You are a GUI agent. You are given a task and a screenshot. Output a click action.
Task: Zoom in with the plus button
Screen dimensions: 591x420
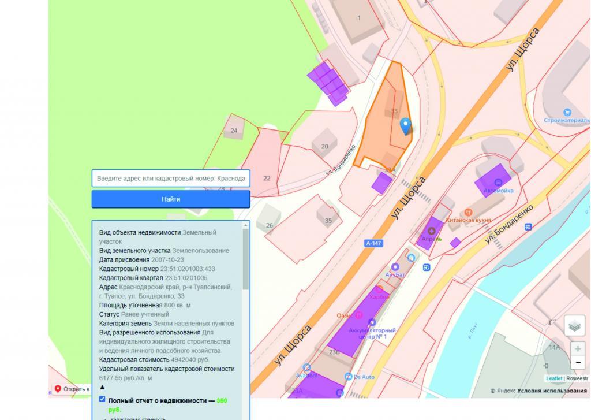[578, 349]
